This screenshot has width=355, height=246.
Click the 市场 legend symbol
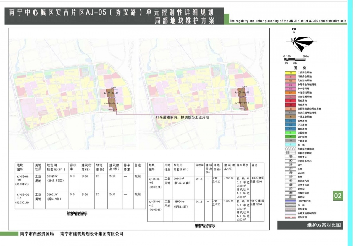tap(291, 176)
